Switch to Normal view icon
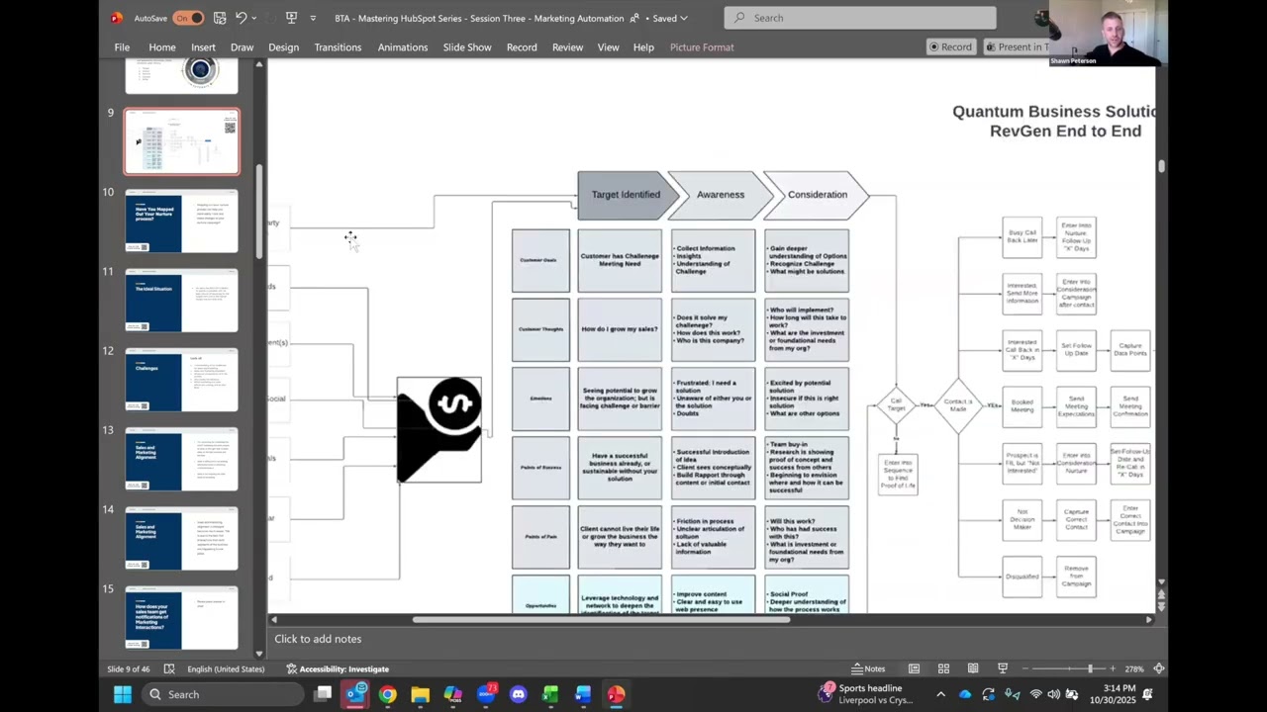The image size is (1267, 712). coord(914,668)
